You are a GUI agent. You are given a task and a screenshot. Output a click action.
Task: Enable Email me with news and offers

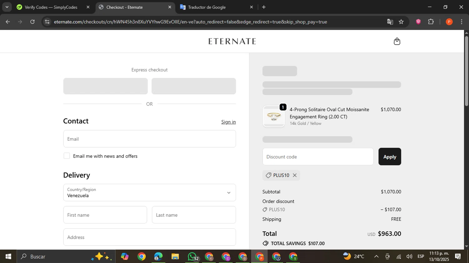coord(67,156)
